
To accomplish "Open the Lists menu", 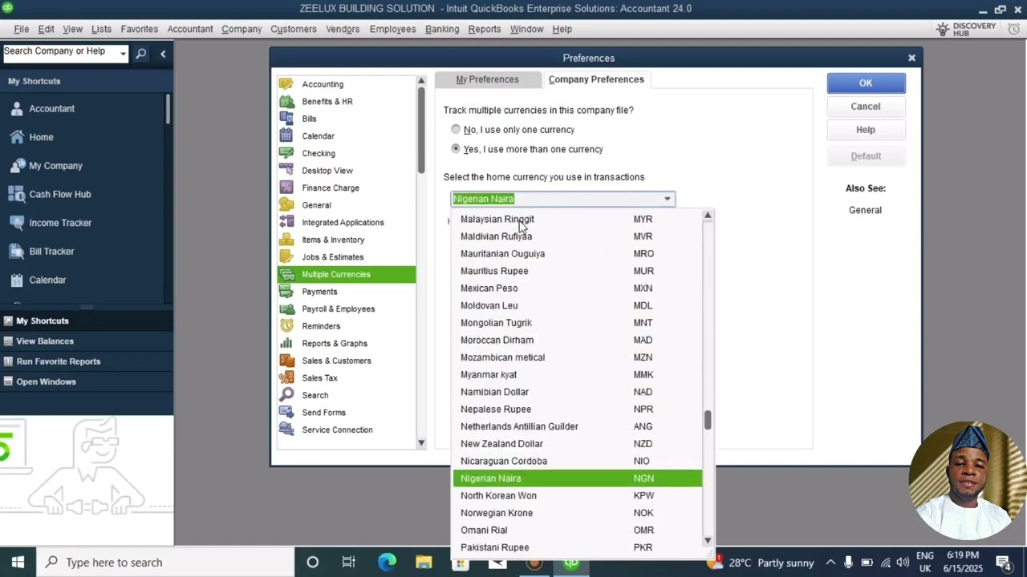I will click(x=101, y=29).
